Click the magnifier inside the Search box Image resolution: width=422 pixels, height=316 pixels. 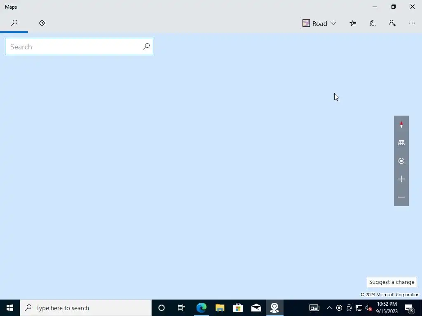tap(146, 46)
